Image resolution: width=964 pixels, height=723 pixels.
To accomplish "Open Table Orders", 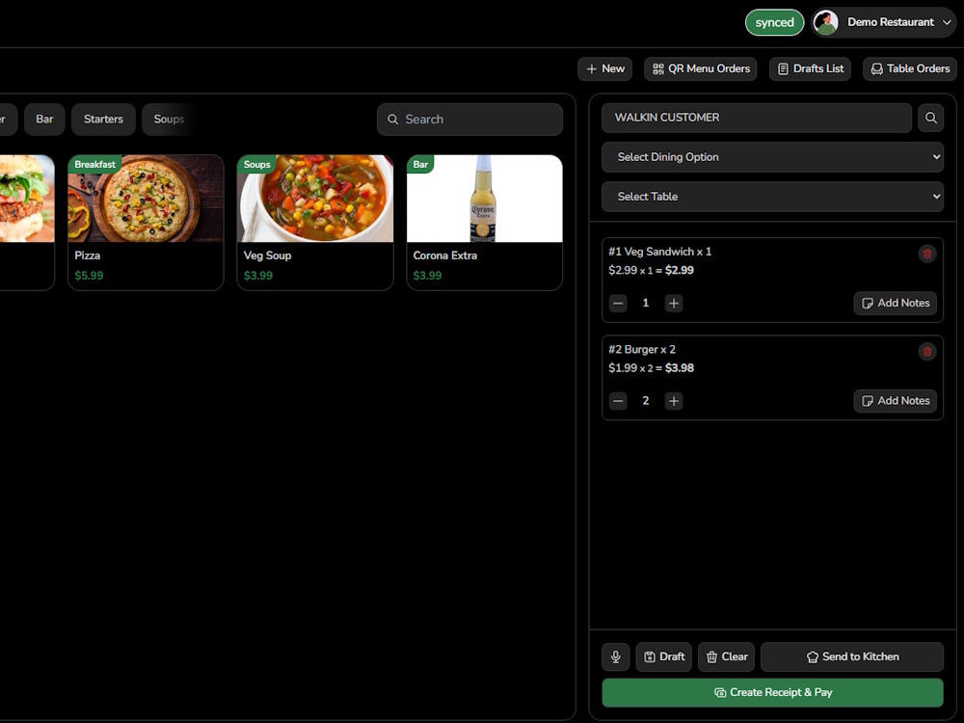I will [910, 68].
